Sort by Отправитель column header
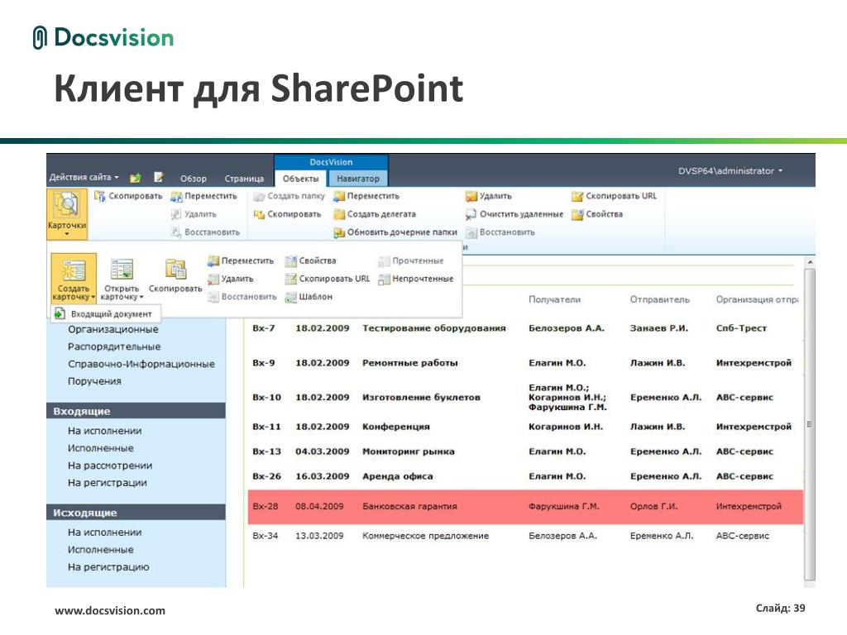The image size is (847, 635). (x=659, y=299)
